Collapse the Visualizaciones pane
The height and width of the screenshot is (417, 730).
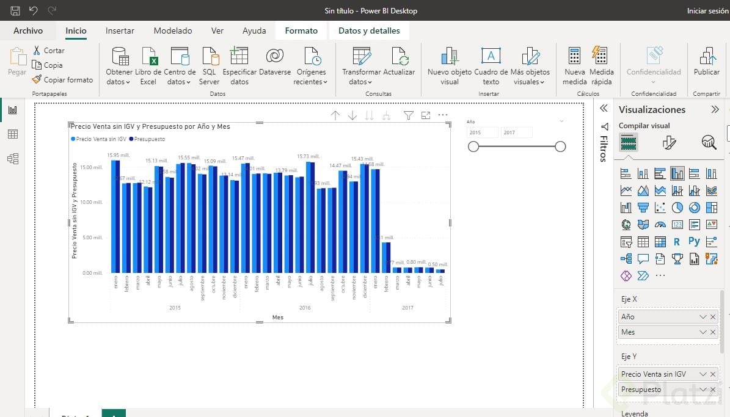click(715, 109)
